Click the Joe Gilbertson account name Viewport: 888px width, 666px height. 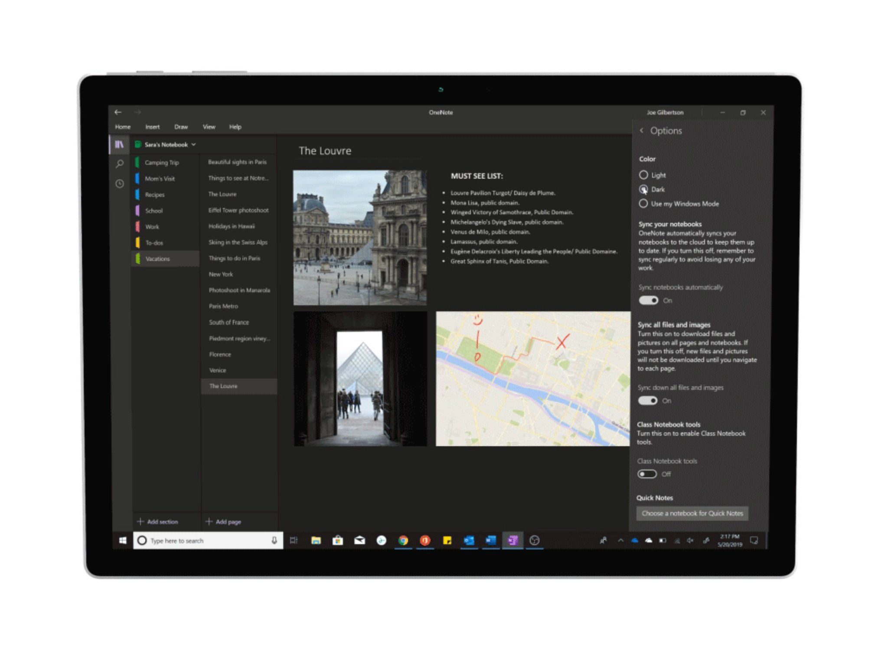pyautogui.click(x=665, y=112)
